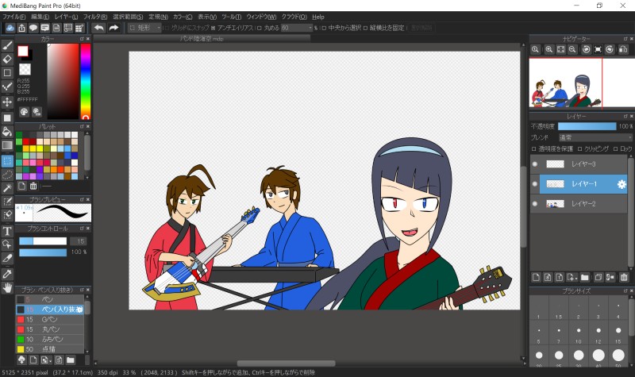635x377 pixels.
Task: Select the Gペン brush in list
Action: [48, 319]
